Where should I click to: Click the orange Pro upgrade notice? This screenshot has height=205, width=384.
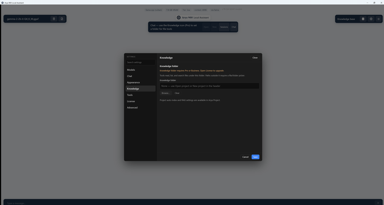pyautogui.click(x=192, y=71)
